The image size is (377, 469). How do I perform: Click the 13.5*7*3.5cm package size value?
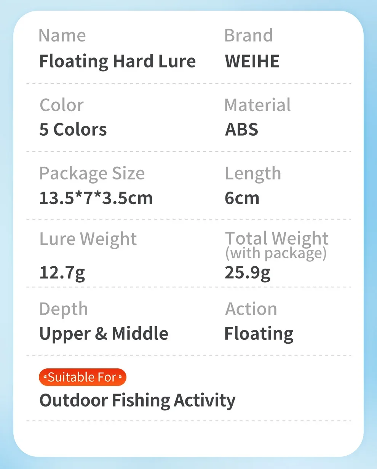96,198
